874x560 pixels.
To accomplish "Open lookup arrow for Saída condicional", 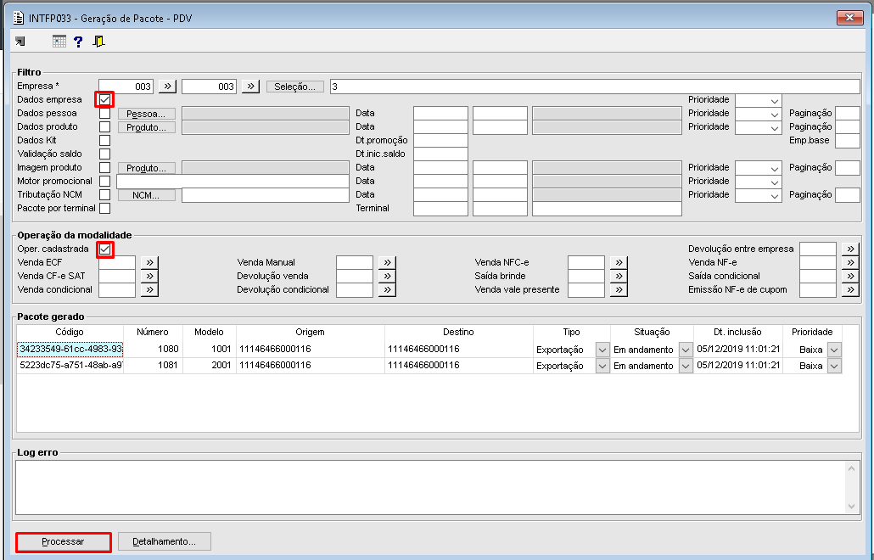I will [850, 276].
